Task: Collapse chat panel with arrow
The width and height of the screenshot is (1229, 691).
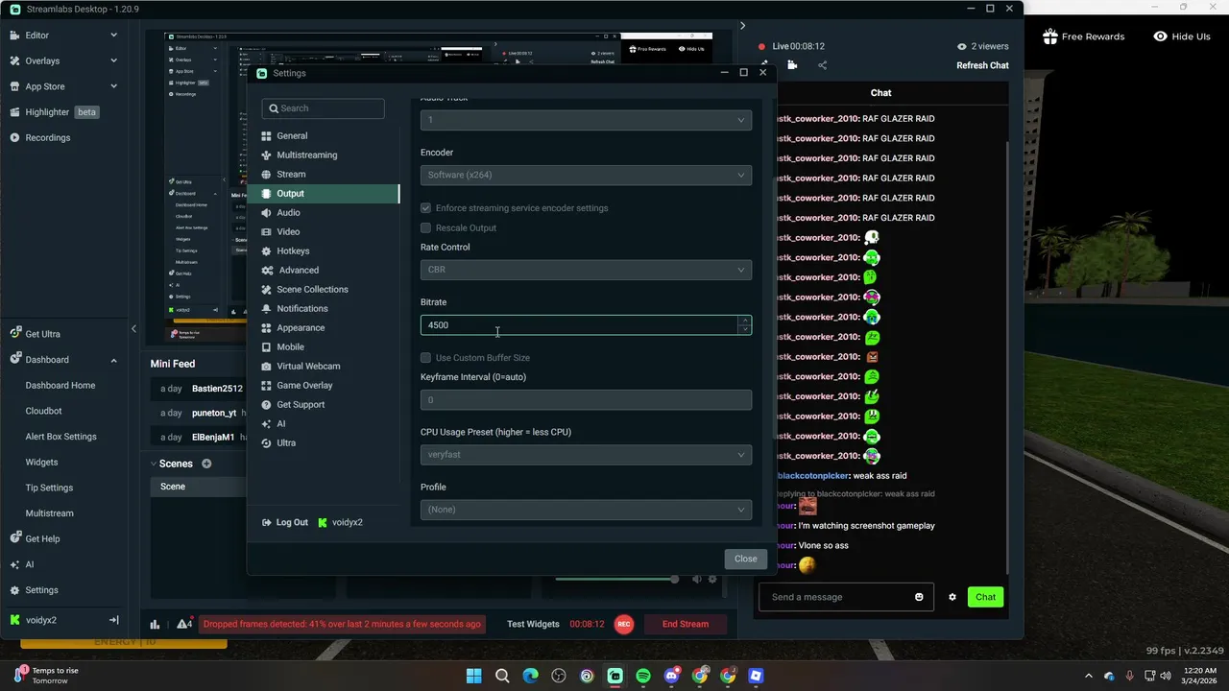Action: tap(742, 26)
